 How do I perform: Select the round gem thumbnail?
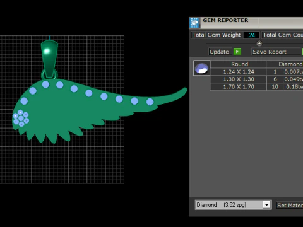[x=201, y=68]
